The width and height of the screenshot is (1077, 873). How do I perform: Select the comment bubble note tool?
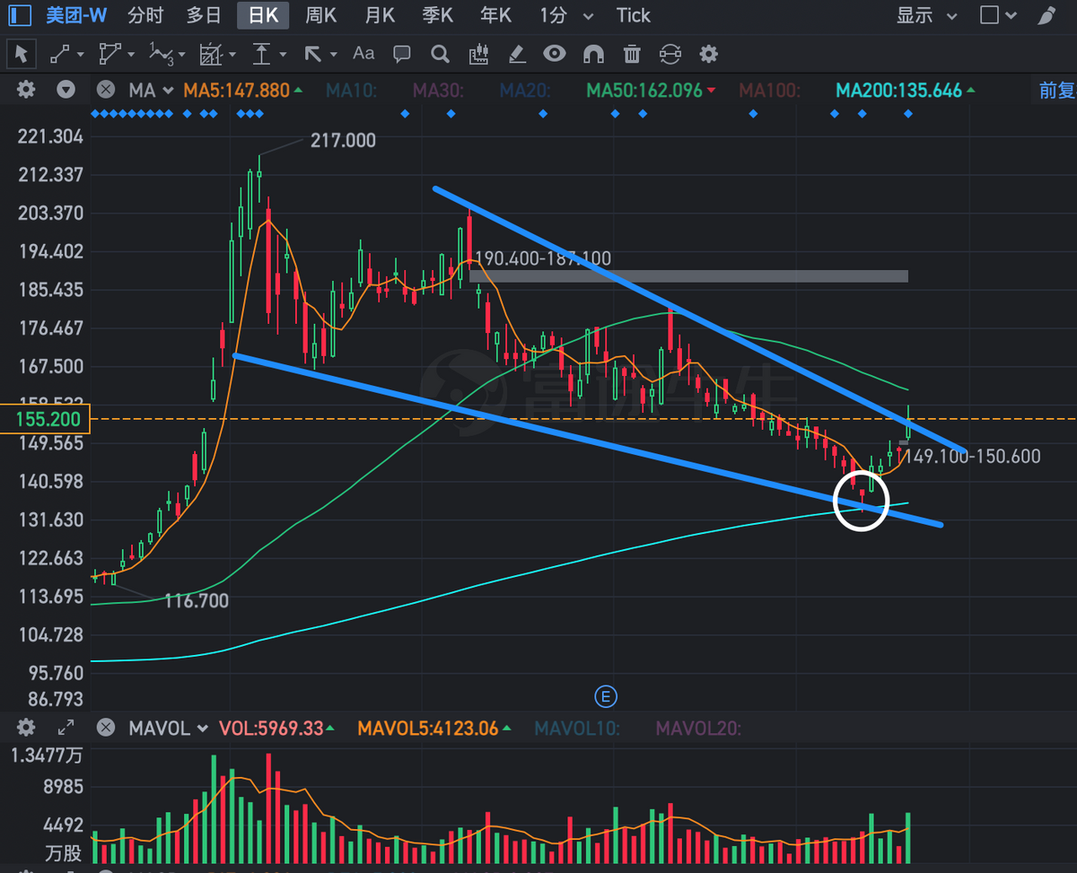pos(402,54)
